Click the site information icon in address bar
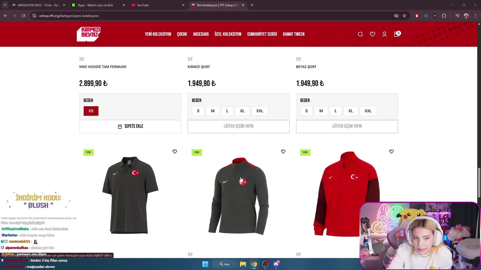The image size is (481, 270). (34, 16)
